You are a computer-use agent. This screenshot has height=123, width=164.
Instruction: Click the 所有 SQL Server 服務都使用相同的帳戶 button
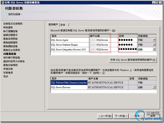pyautogui.click(x=133, y=60)
